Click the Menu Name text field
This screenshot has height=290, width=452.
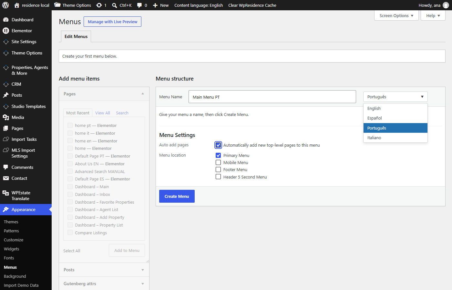(272, 97)
